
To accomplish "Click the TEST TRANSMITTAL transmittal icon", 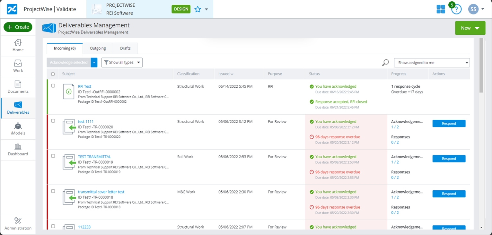I will 69,162.
